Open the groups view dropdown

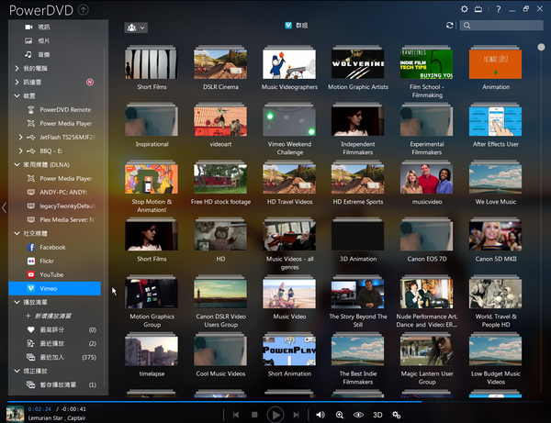[137, 28]
